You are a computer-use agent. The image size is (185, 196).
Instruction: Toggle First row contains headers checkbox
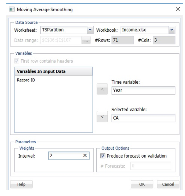(16, 61)
